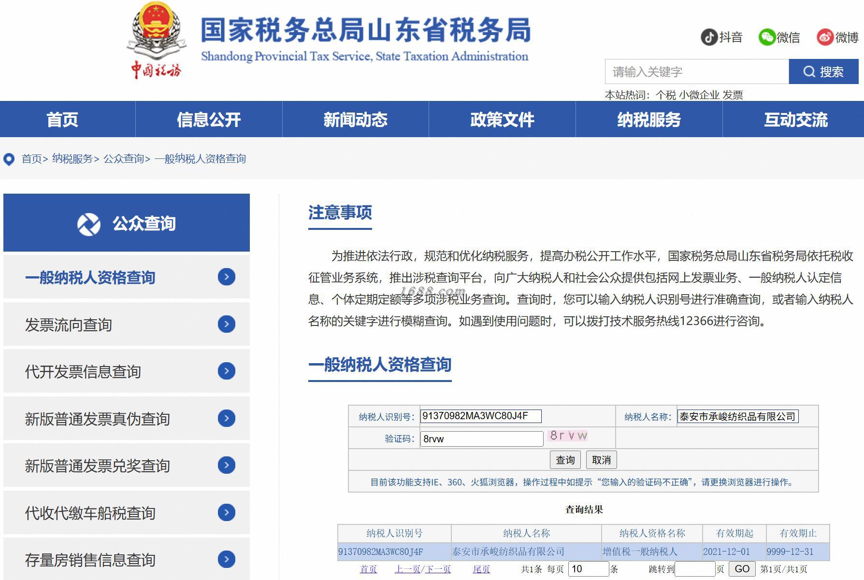Click column header 纳税人资格名称
This screenshot has width=864, height=580.
(x=652, y=533)
